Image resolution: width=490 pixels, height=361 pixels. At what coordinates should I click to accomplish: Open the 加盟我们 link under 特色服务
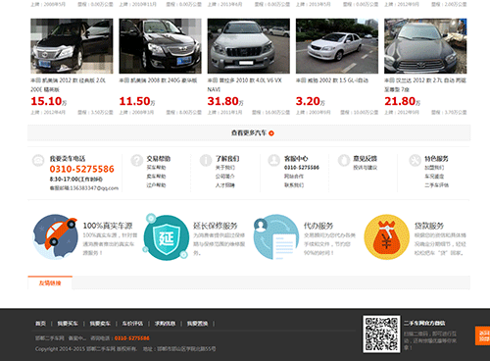(x=434, y=168)
